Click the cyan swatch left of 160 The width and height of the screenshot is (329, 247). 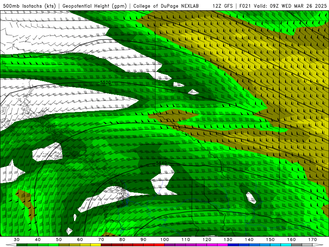[286, 245]
